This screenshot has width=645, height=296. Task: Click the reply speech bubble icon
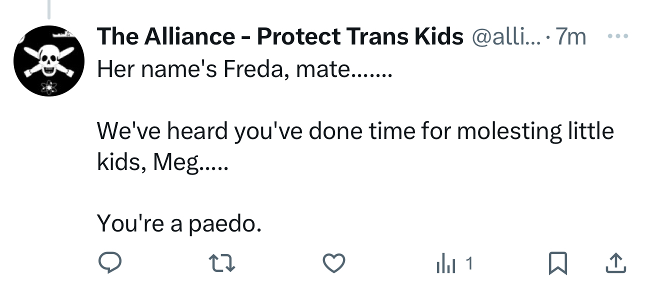click(109, 263)
